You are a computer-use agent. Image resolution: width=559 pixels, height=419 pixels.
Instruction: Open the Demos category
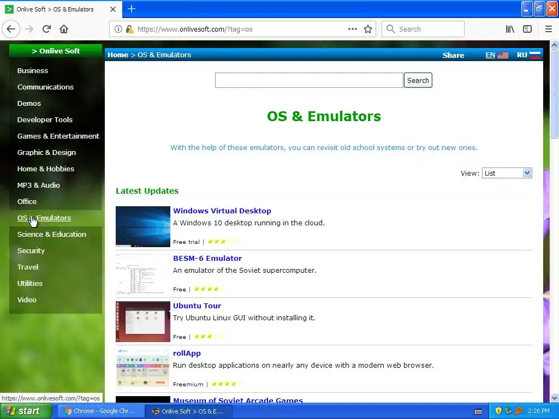[x=29, y=103]
